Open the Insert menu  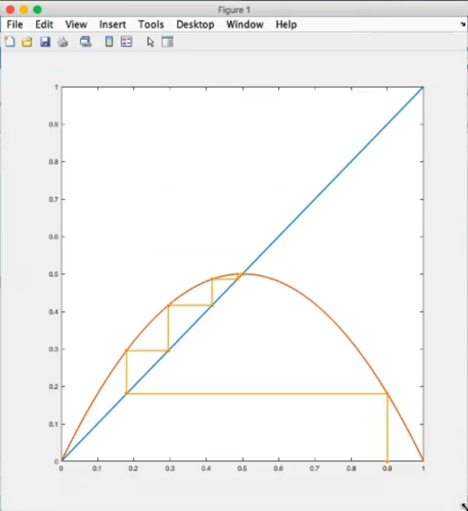[112, 25]
